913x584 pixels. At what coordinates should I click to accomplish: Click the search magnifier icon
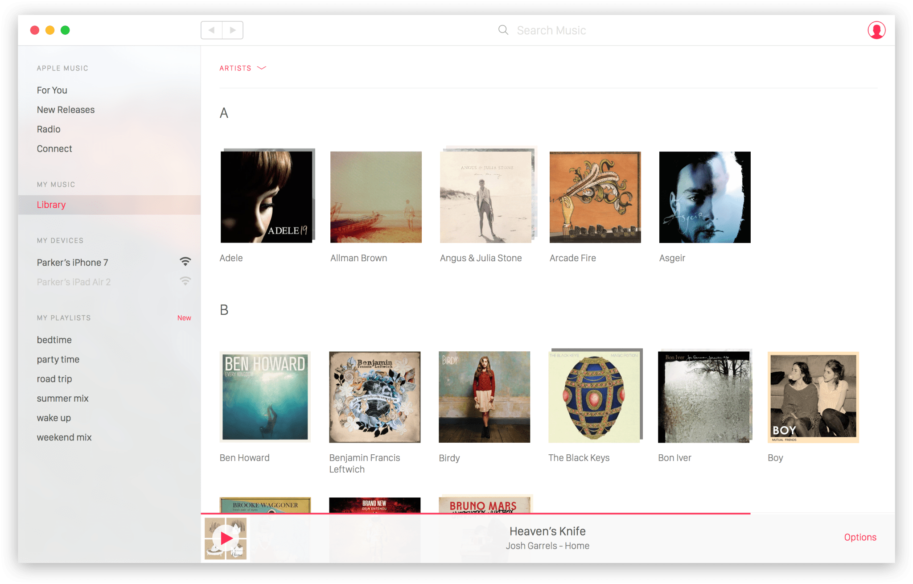click(503, 30)
